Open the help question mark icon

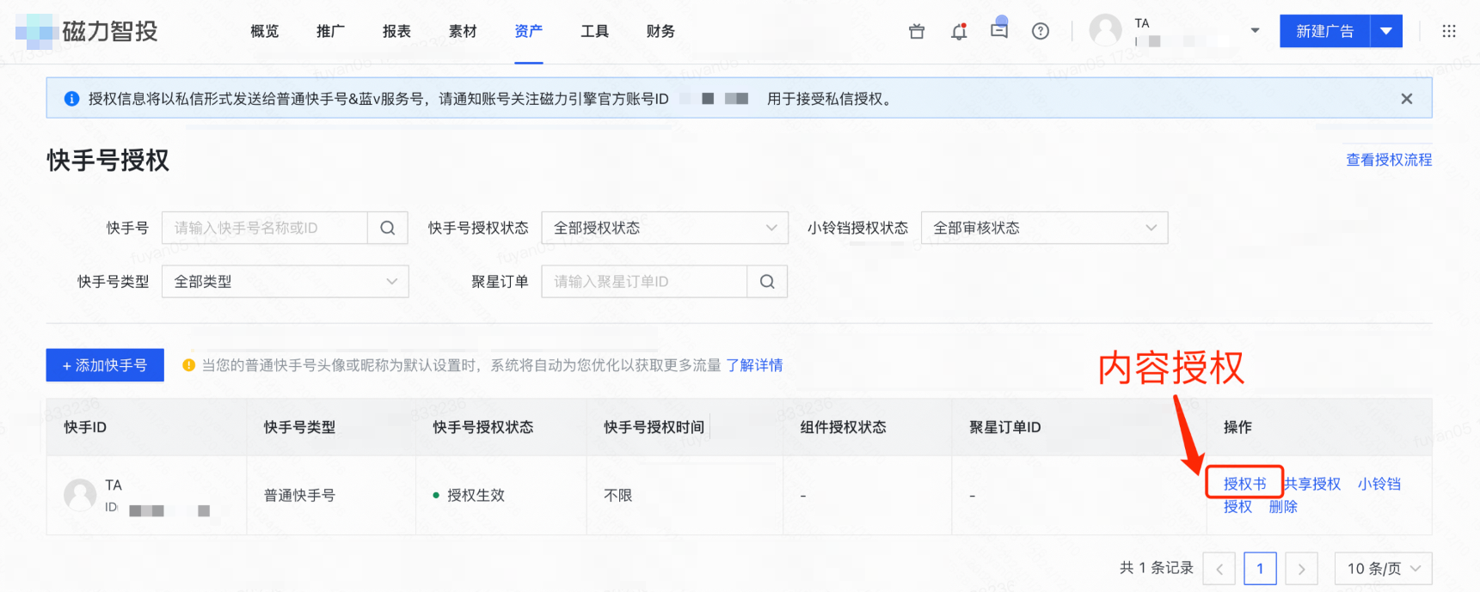pyautogui.click(x=1041, y=32)
